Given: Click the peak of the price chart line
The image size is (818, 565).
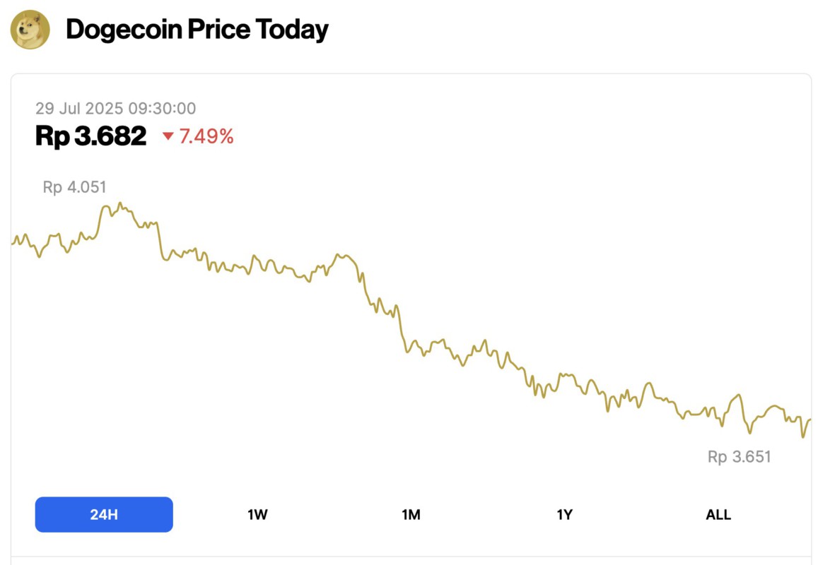Looking at the screenshot, I should click(119, 203).
